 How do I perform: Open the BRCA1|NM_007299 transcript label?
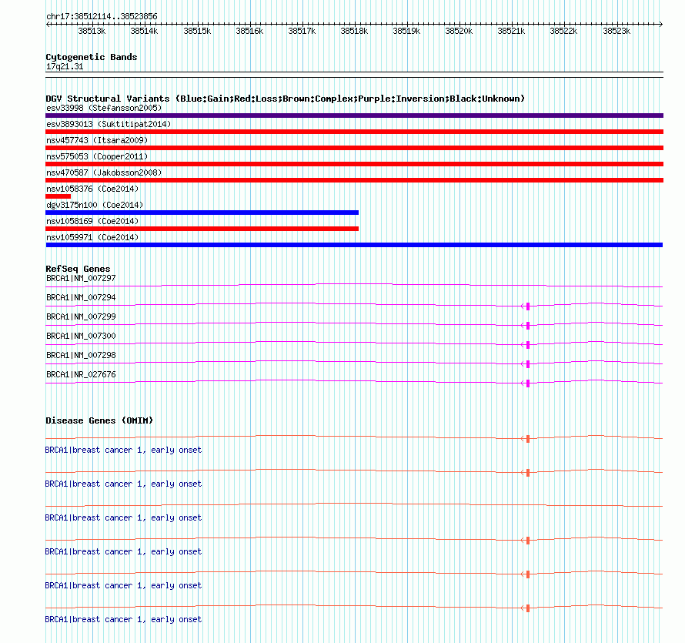coord(81,317)
